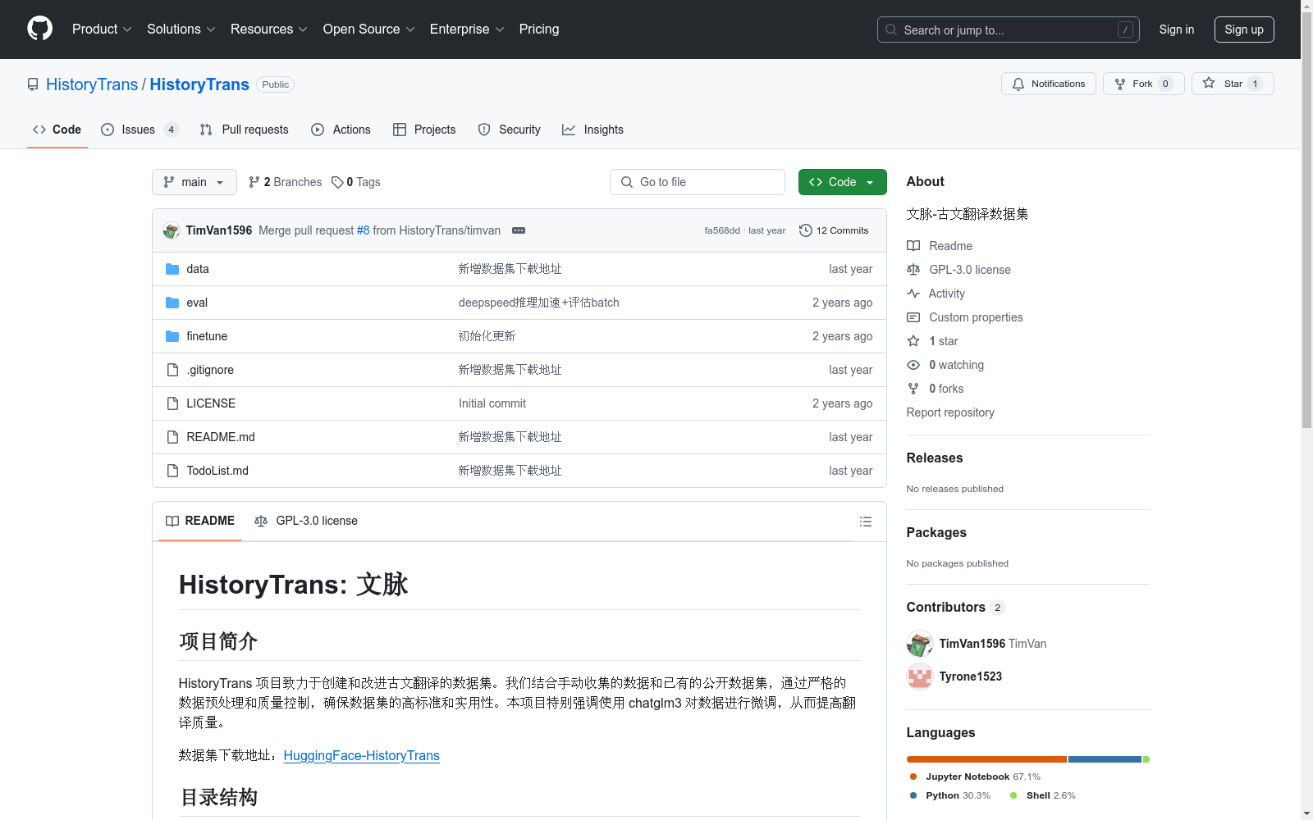The height and width of the screenshot is (820, 1313).
Task: Switch to the Security tab
Action: [510, 130]
